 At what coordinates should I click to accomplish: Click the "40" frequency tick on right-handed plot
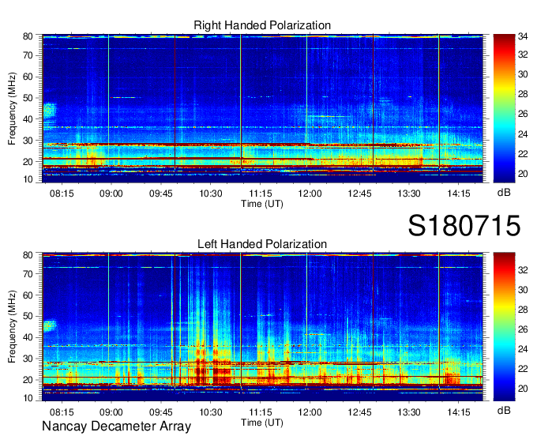pyautogui.click(x=28, y=119)
